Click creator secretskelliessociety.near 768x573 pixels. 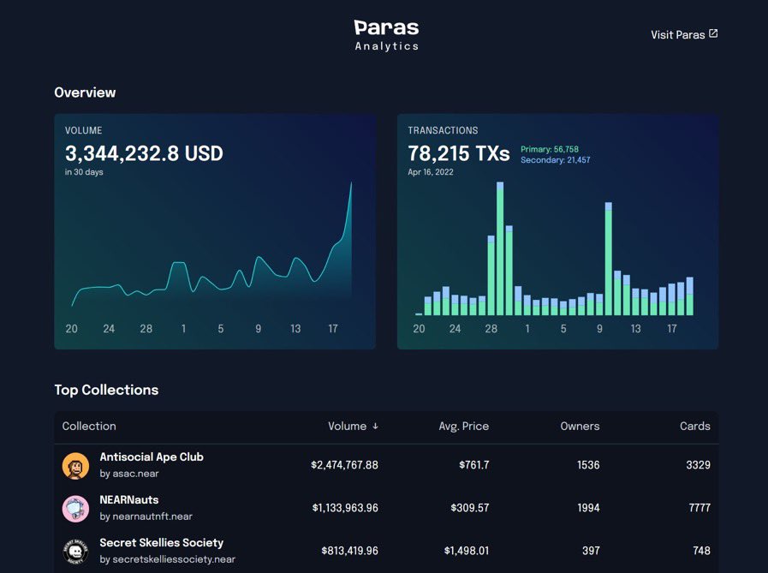point(174,559)
